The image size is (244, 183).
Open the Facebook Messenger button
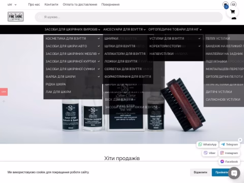[x=229, y=162]
